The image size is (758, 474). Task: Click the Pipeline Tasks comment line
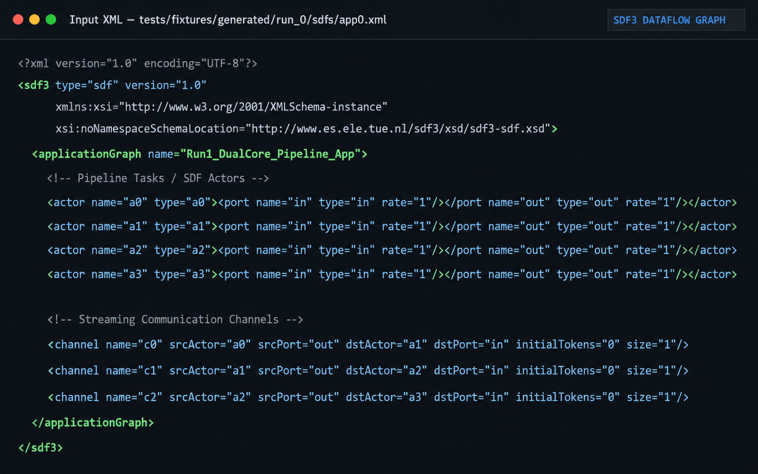point(158,178)
